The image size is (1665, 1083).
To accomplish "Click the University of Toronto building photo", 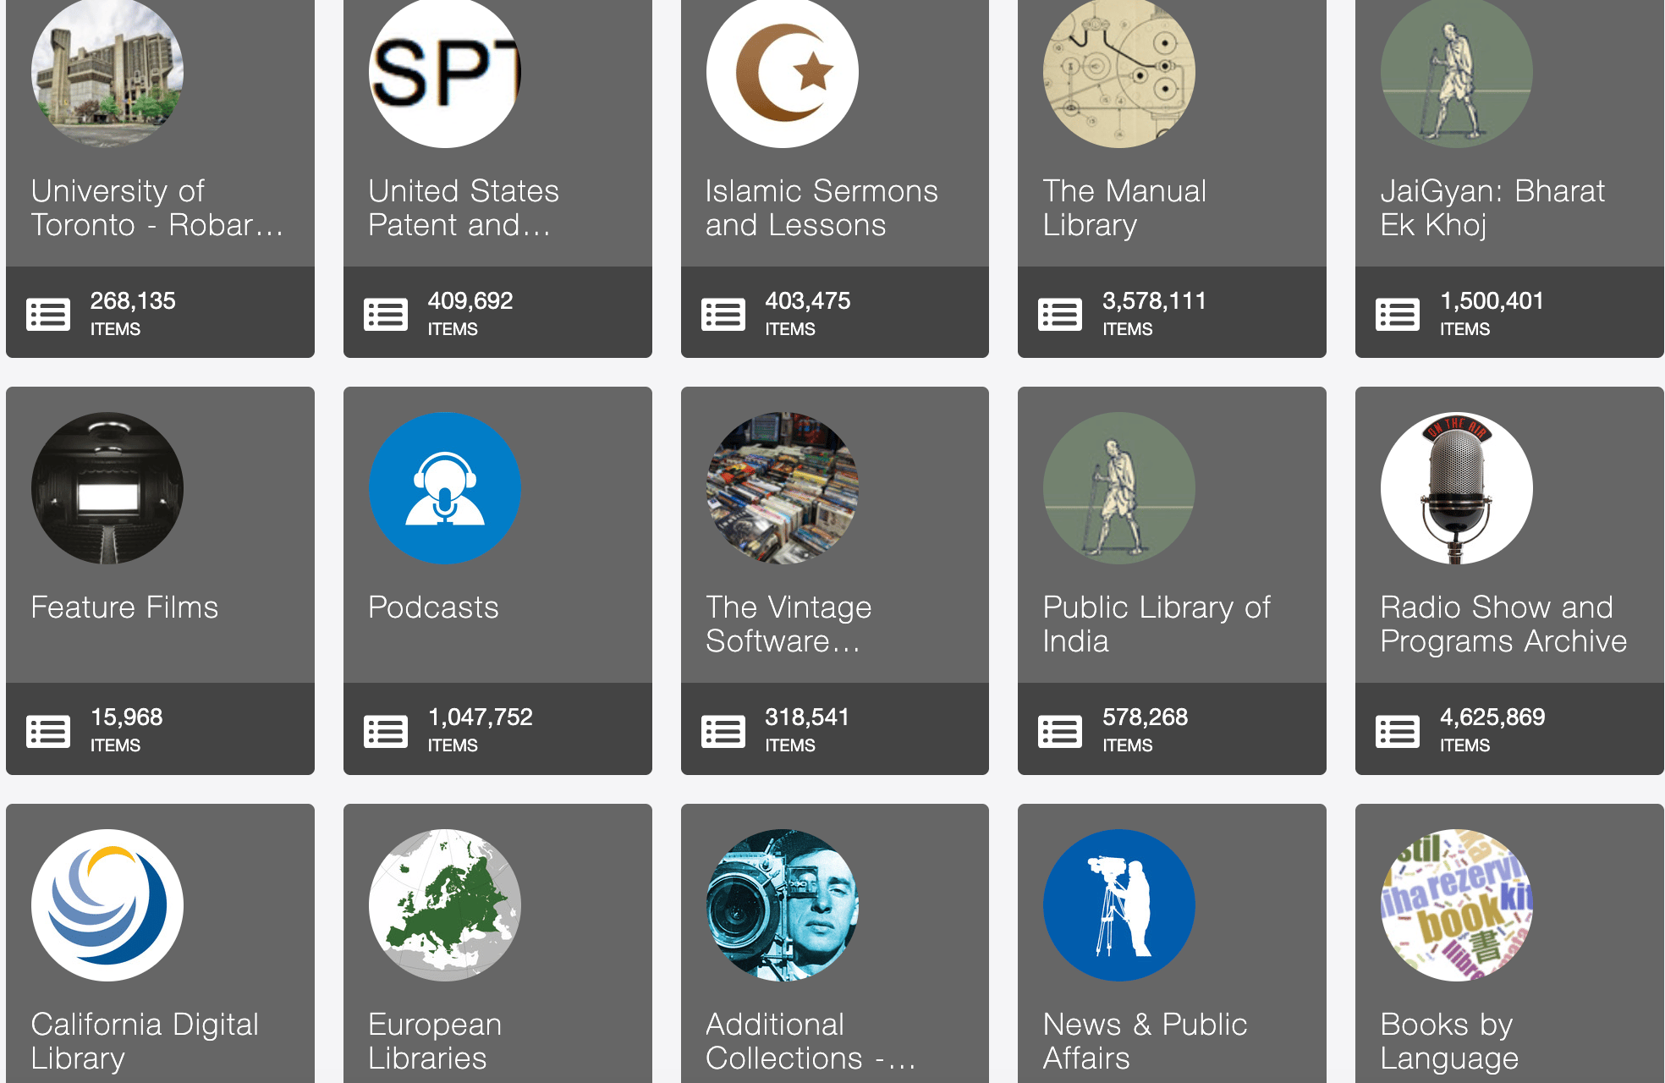I will 107,74.
